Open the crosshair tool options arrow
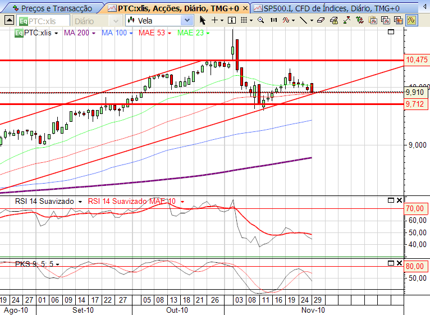430x315 pixels. tap(222, 21)
